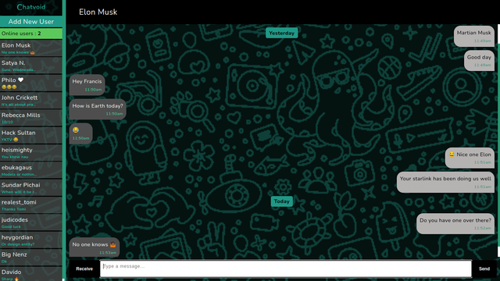Click the Do you have one over there? message
The image size is (500, 281).
[x=455, y=224]
